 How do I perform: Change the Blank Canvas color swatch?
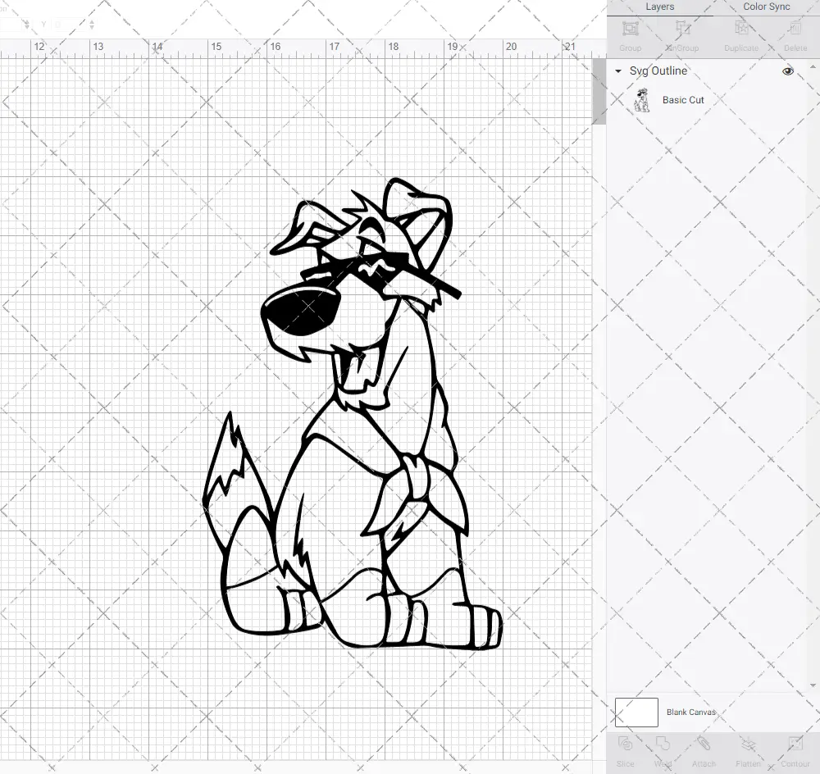tap(636, 712)
